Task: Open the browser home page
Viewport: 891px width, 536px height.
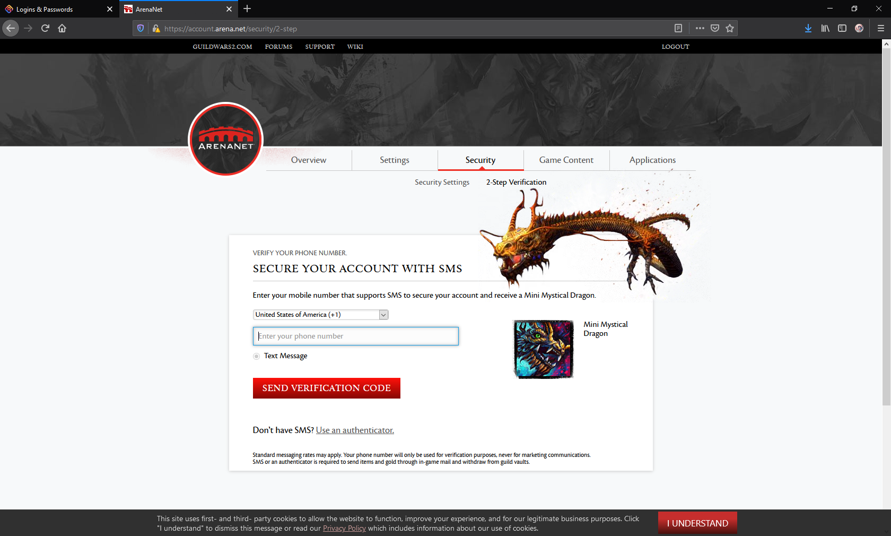Action: click(x=62, y=28)
